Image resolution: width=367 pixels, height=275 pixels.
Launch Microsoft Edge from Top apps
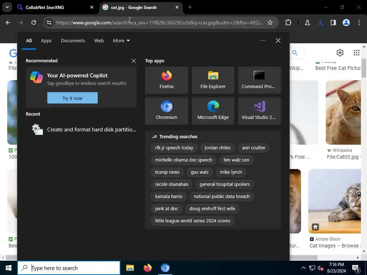(x=213, y=111)
